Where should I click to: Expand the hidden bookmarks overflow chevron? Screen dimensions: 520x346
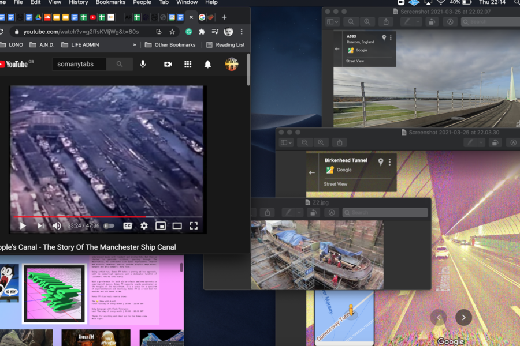pos(135,45)
